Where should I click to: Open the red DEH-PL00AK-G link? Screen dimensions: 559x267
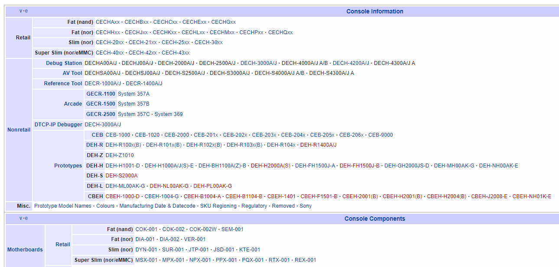pos(213,186)
